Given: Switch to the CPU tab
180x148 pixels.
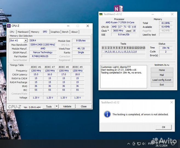Looking at the screenshot, I should pos(12,32).
